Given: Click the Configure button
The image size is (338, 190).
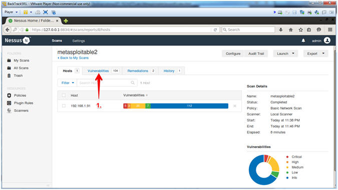Looking at the screenshot, I should point(233,54).
